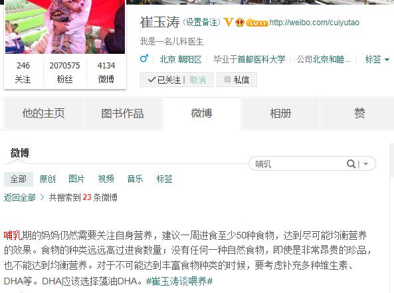Select the 全部 filter
Viewport: 394px width, 293px height.
click(x=19, y=179)
